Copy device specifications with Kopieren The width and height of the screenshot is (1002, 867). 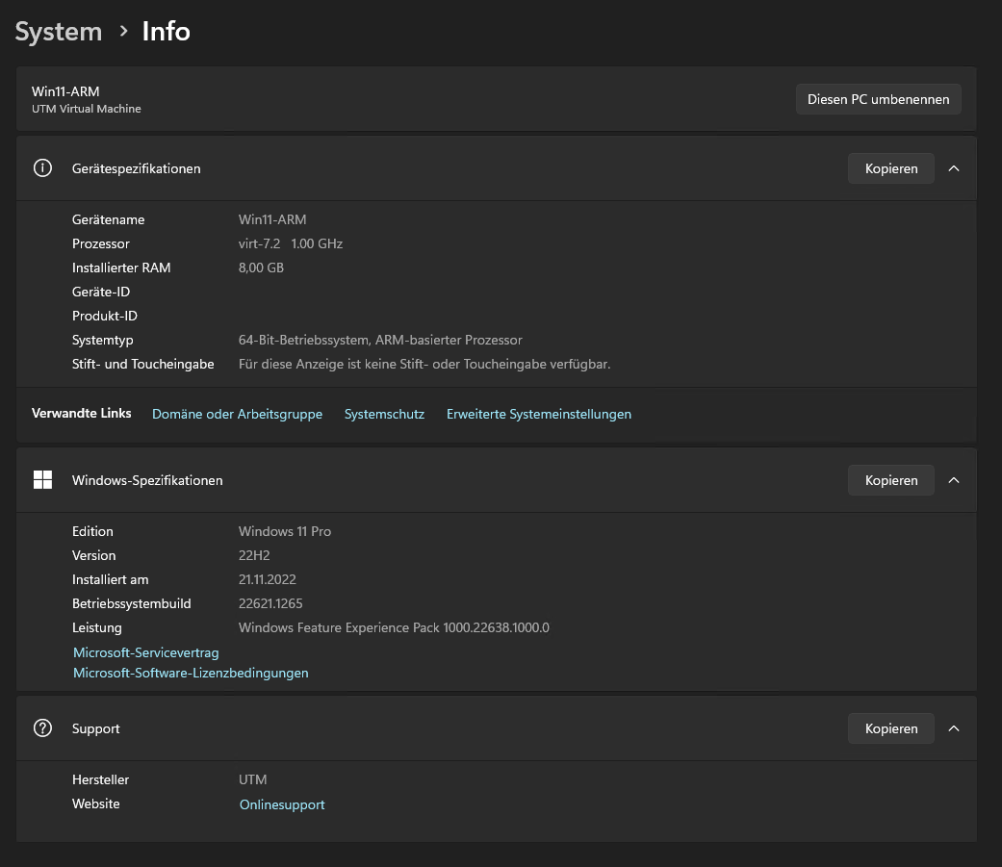pos(890,168)
